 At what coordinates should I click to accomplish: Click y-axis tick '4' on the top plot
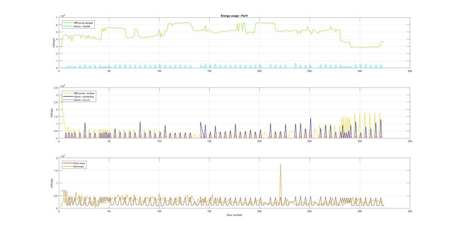57,40
